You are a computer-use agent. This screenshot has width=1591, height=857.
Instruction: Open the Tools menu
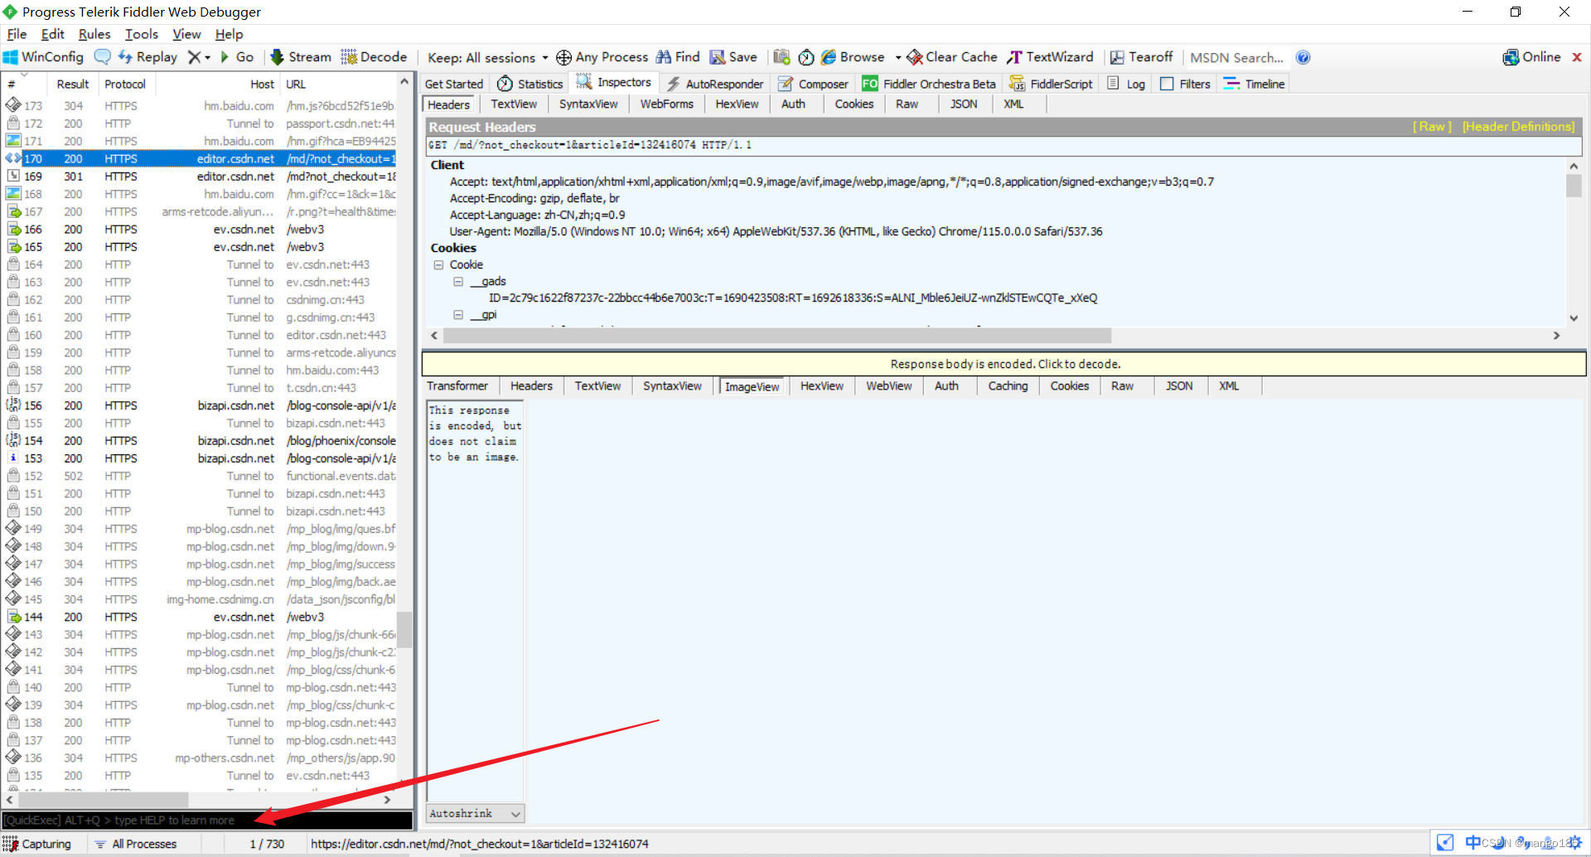tap(142, 34)
